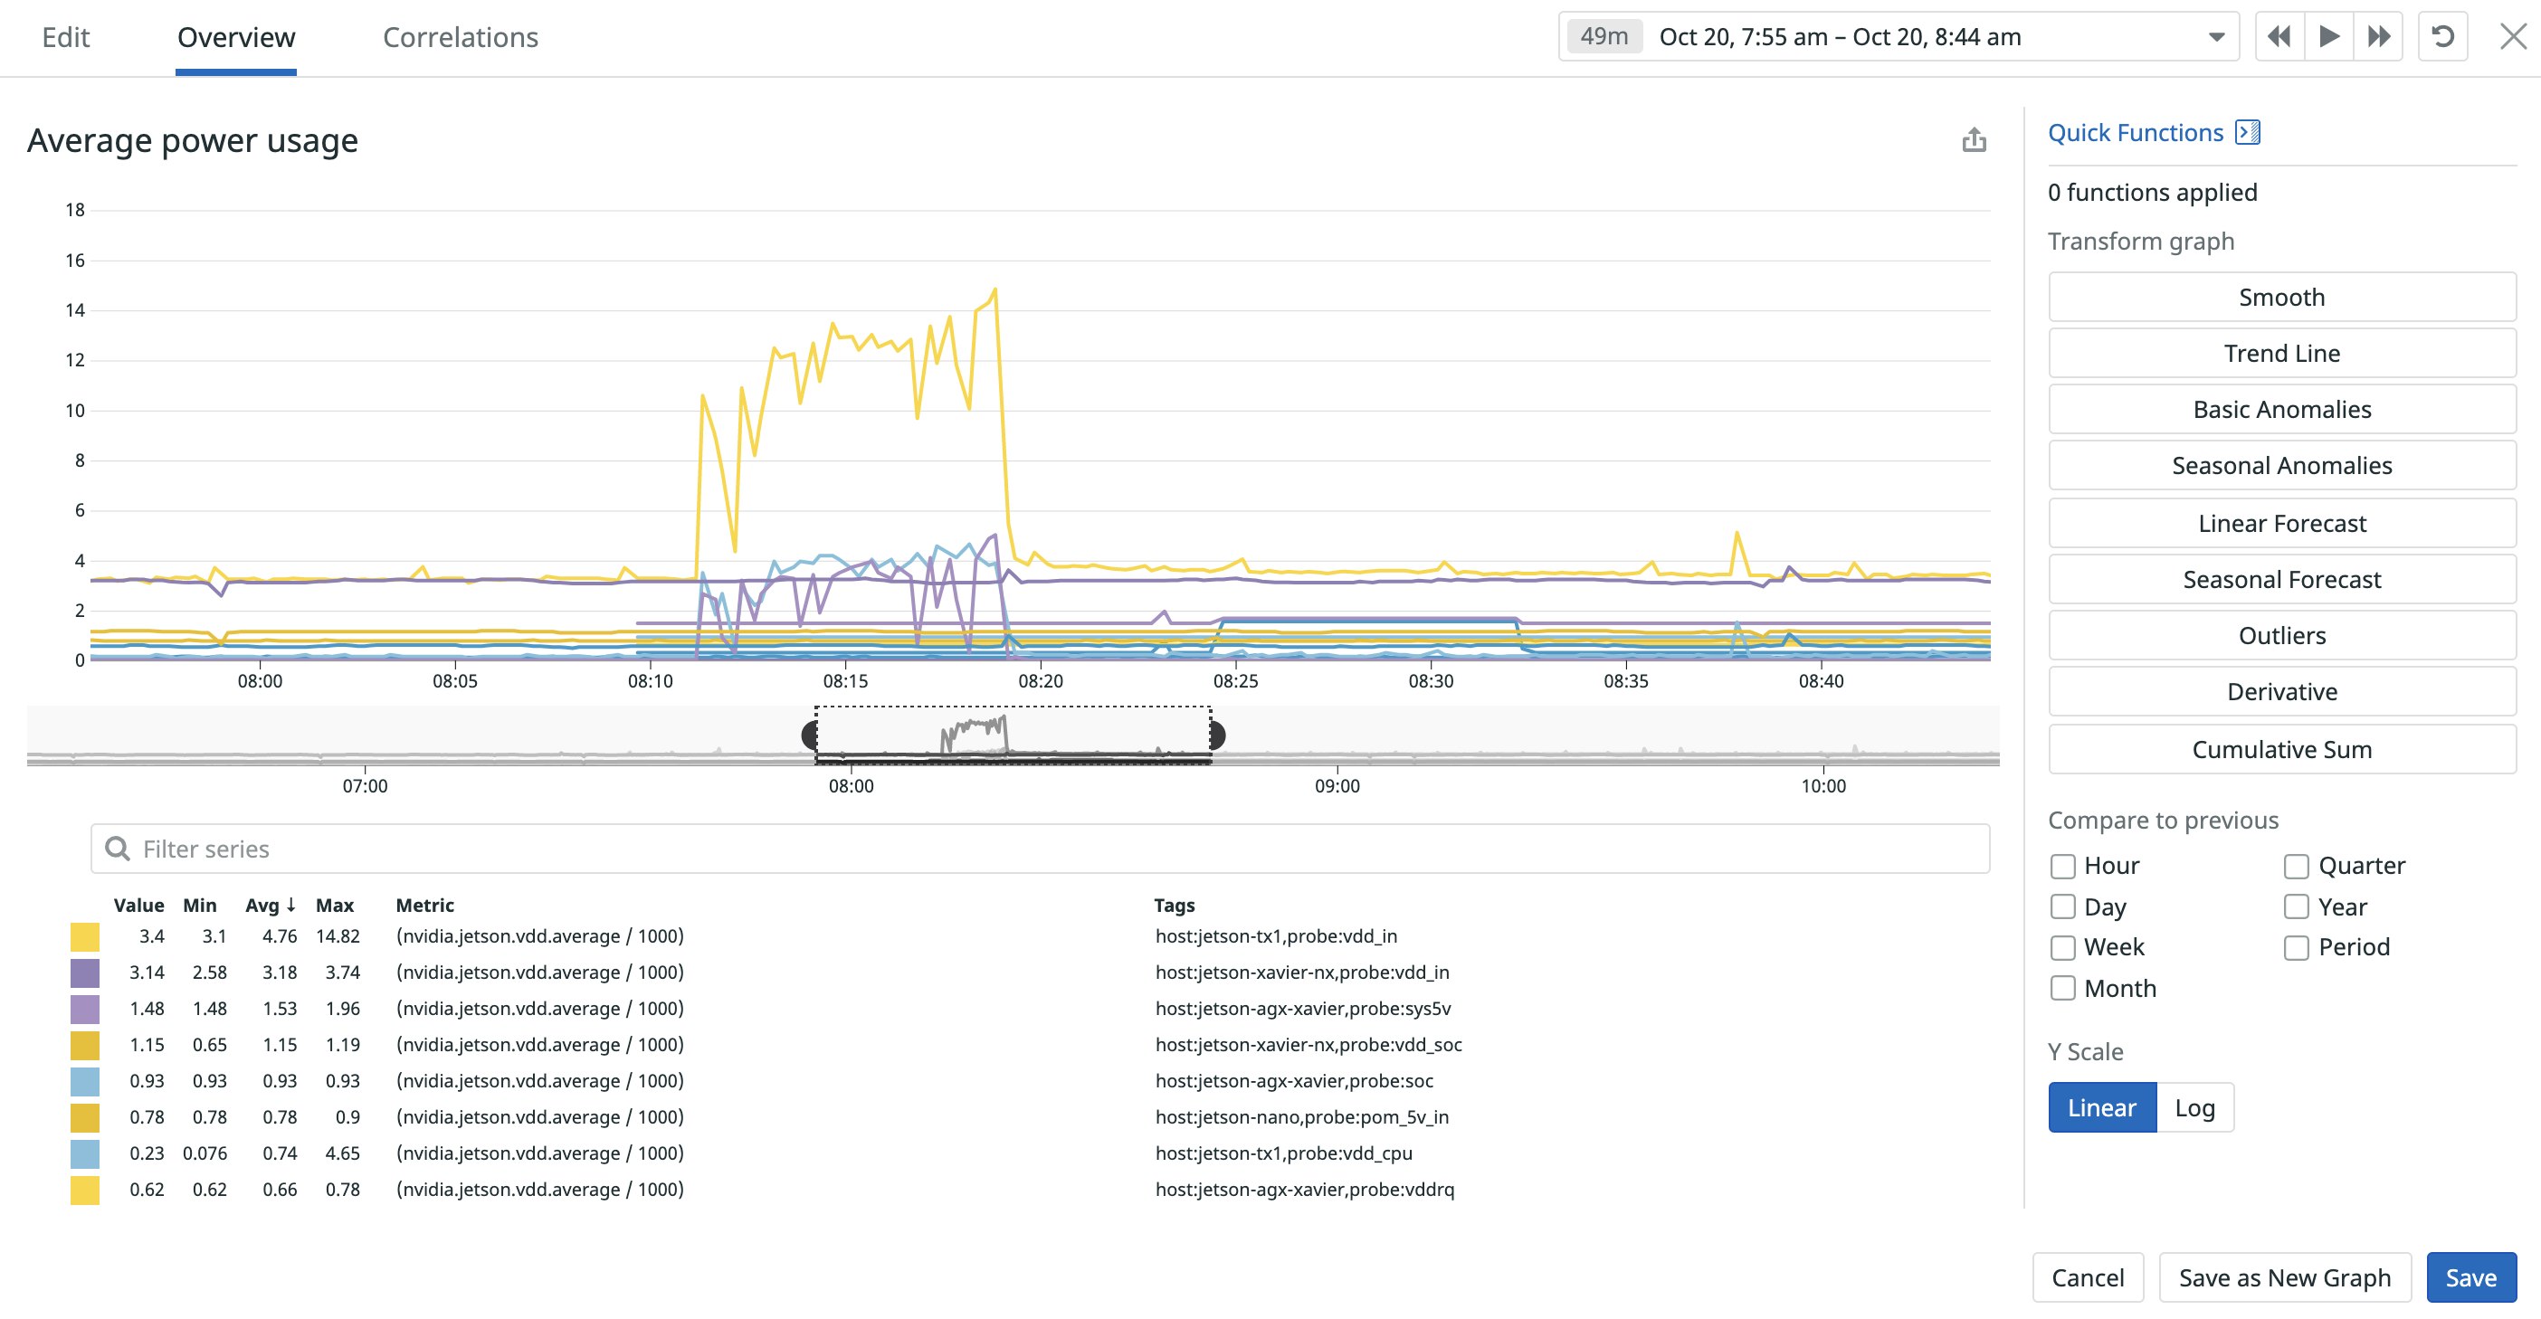Screen dimensions: 2541x1319
Task: Click the rewind time arrows icon
Action: [x=2279, y=36]
